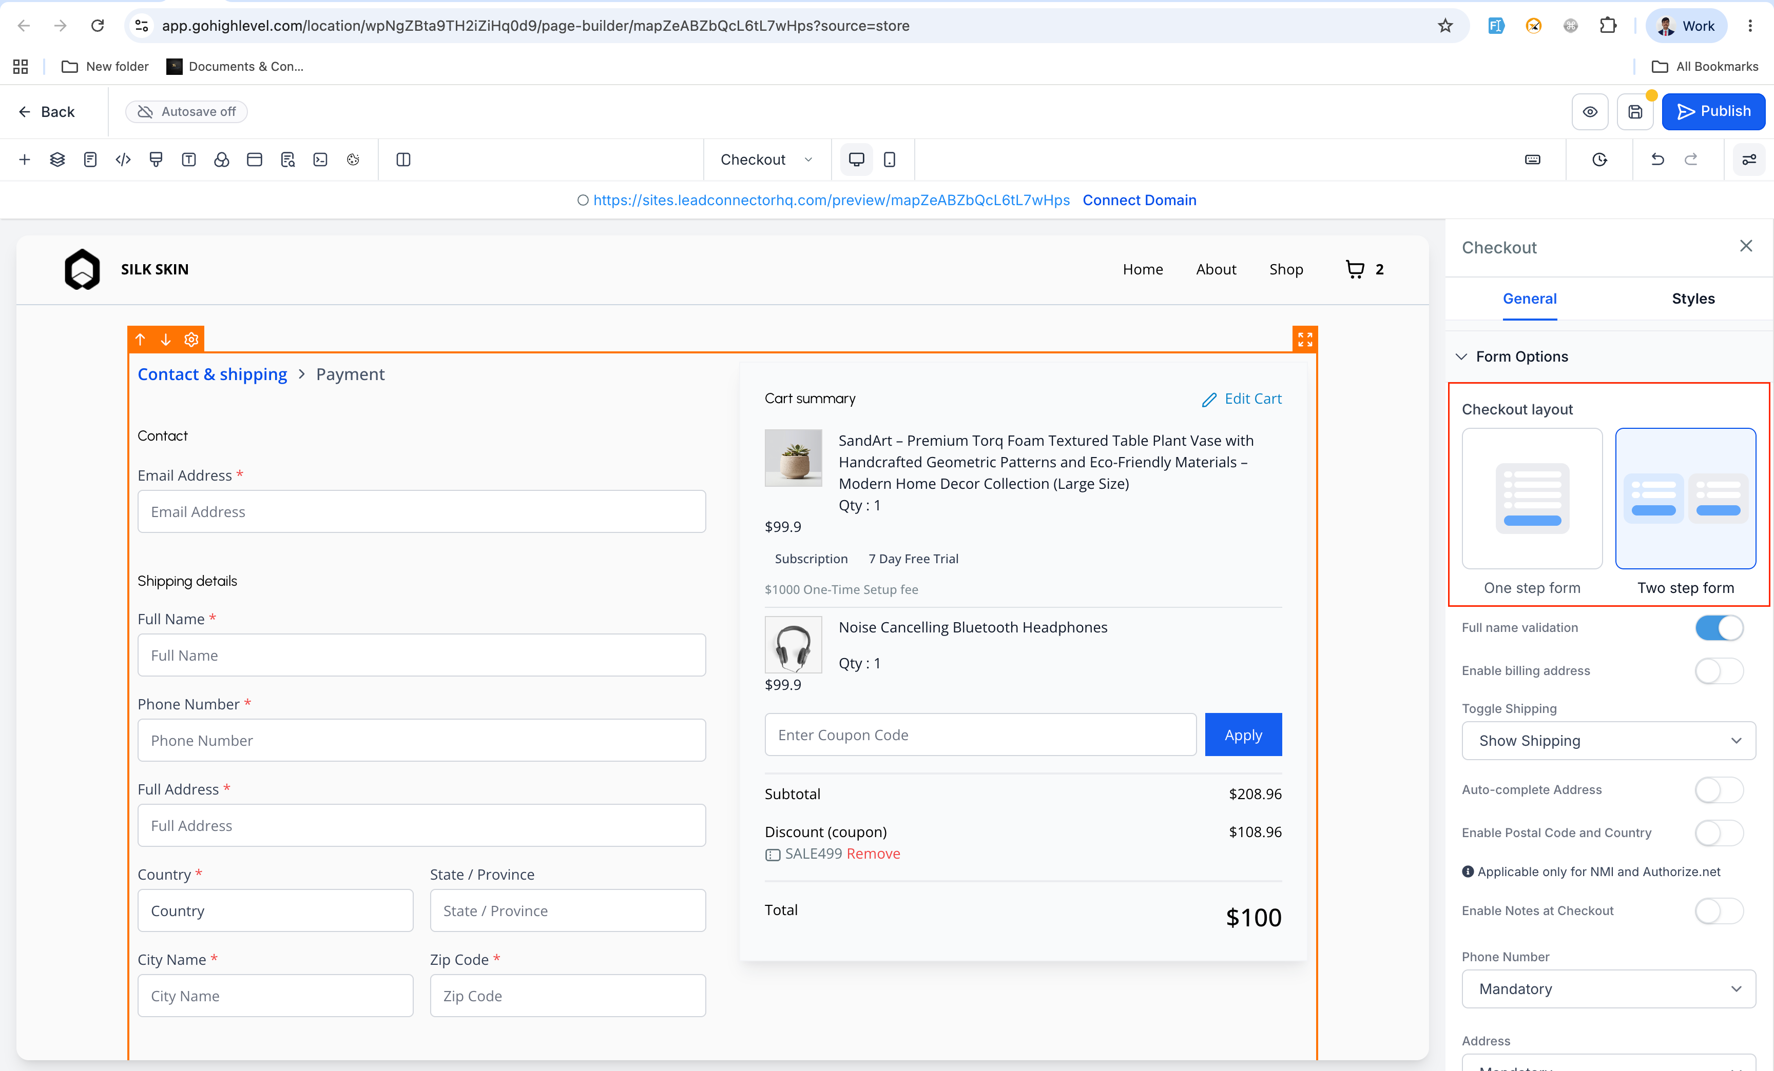This screenshot has width=1774, height=1071.
Task: Open the custom code brackets icon
Action: tap(123, 160)
